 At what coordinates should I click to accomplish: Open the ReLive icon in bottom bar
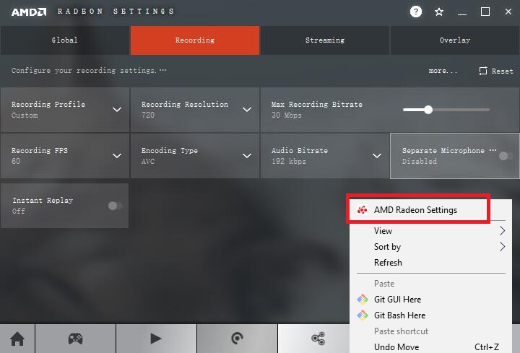[x=237, y=339]
